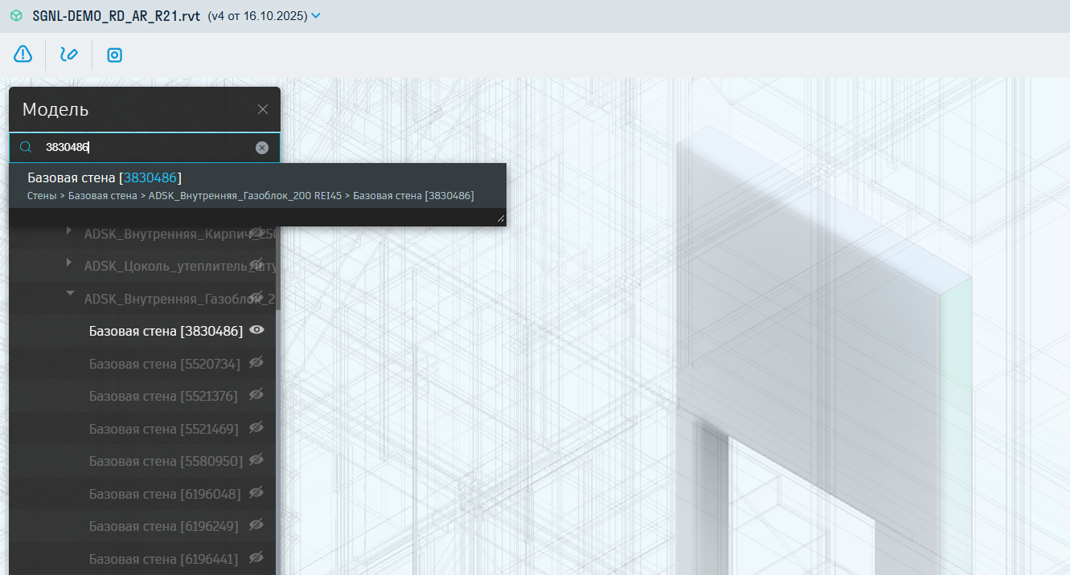Activate the markup pencil tool
This screenshot has width=1070, height=575.
tap(69, 55)
